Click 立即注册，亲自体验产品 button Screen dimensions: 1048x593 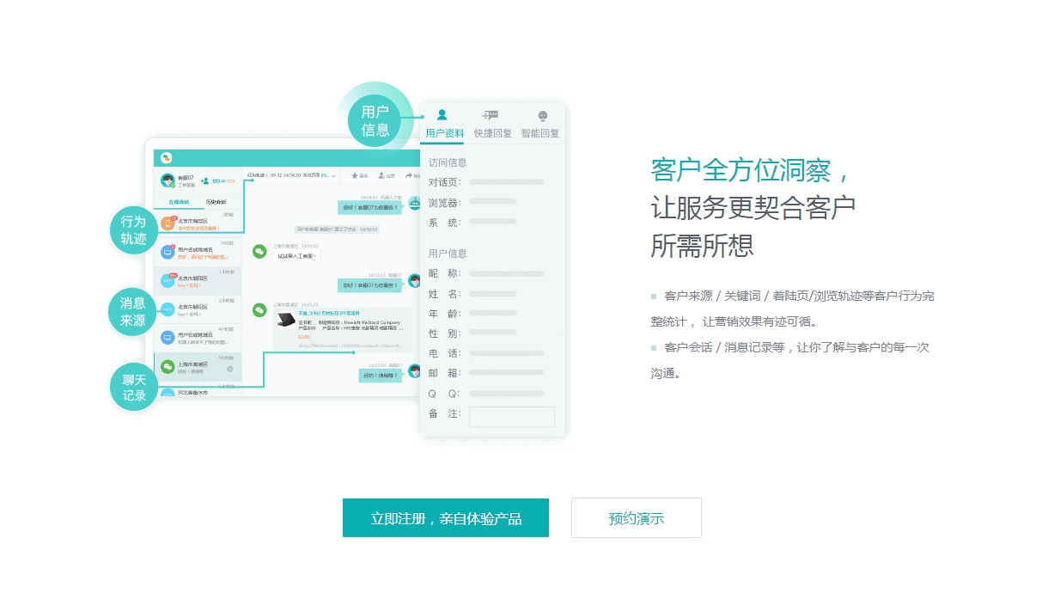click(446, 517)
